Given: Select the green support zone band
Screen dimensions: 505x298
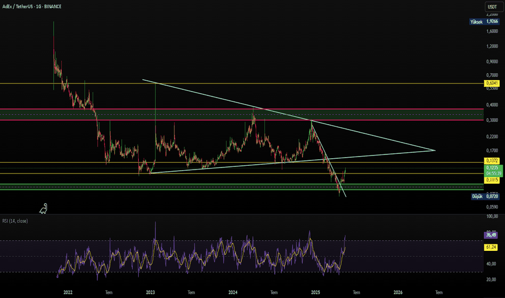Looking at the screenshot, I should point(242,187).
